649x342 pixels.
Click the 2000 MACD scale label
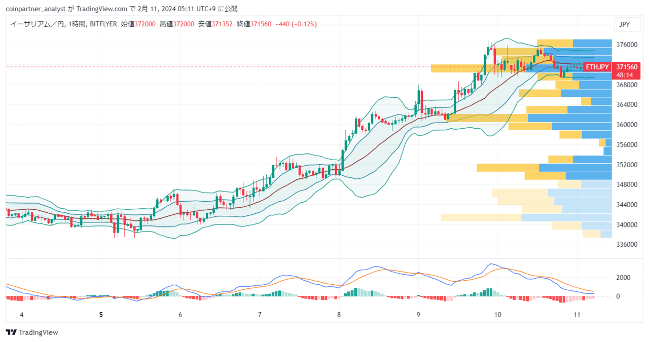click(623, 278)
